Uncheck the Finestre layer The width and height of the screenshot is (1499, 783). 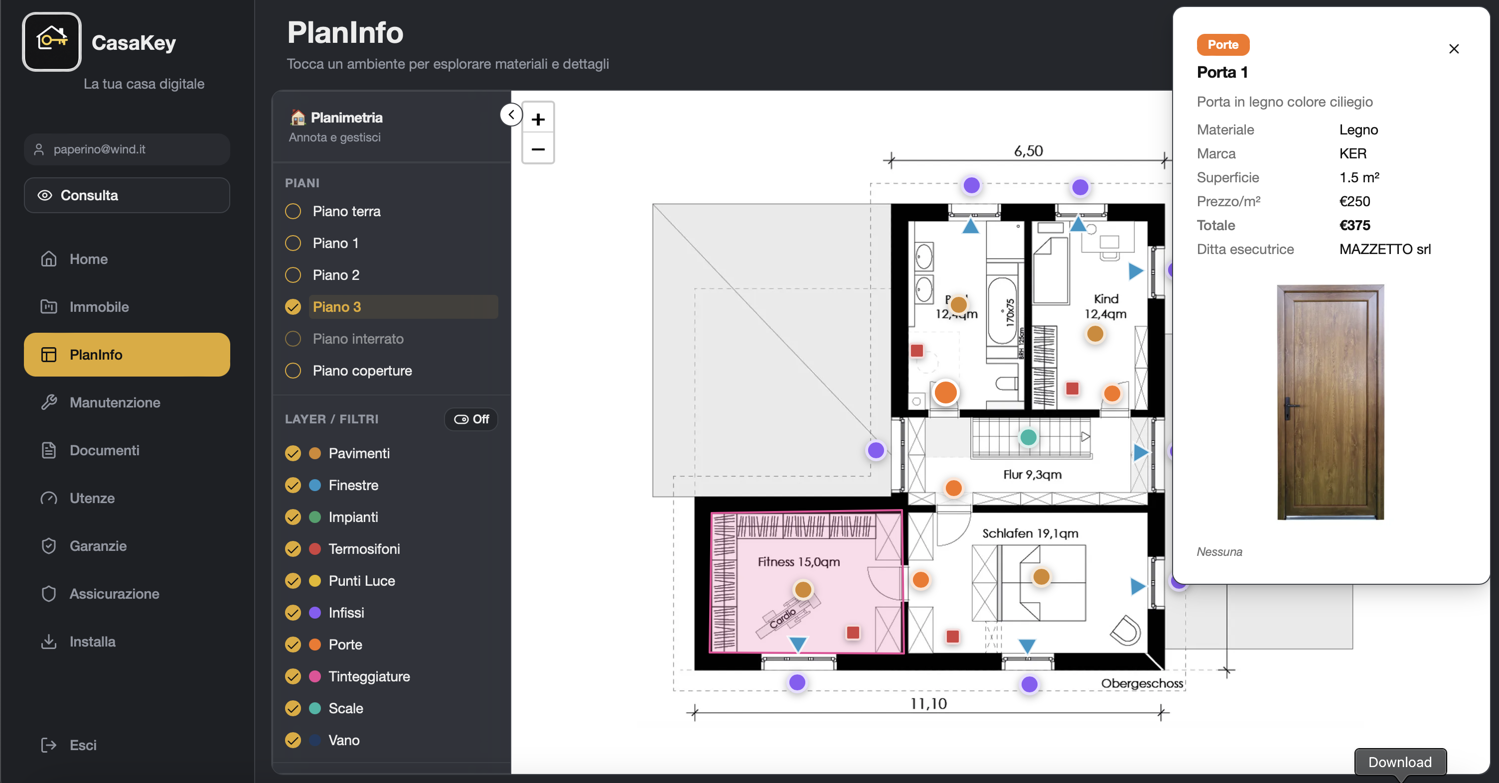(x=293, y=485)
